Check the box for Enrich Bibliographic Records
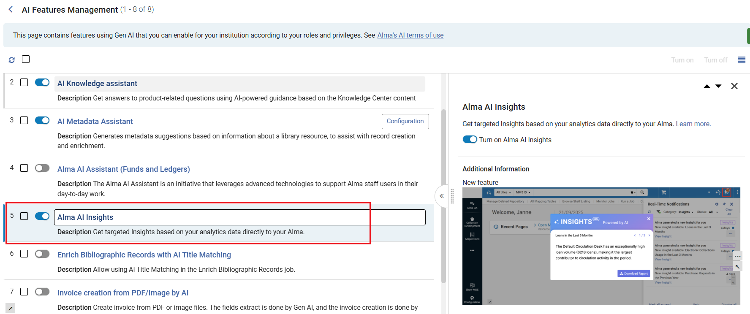Viewport: 750px width, 314px height. 24,254
